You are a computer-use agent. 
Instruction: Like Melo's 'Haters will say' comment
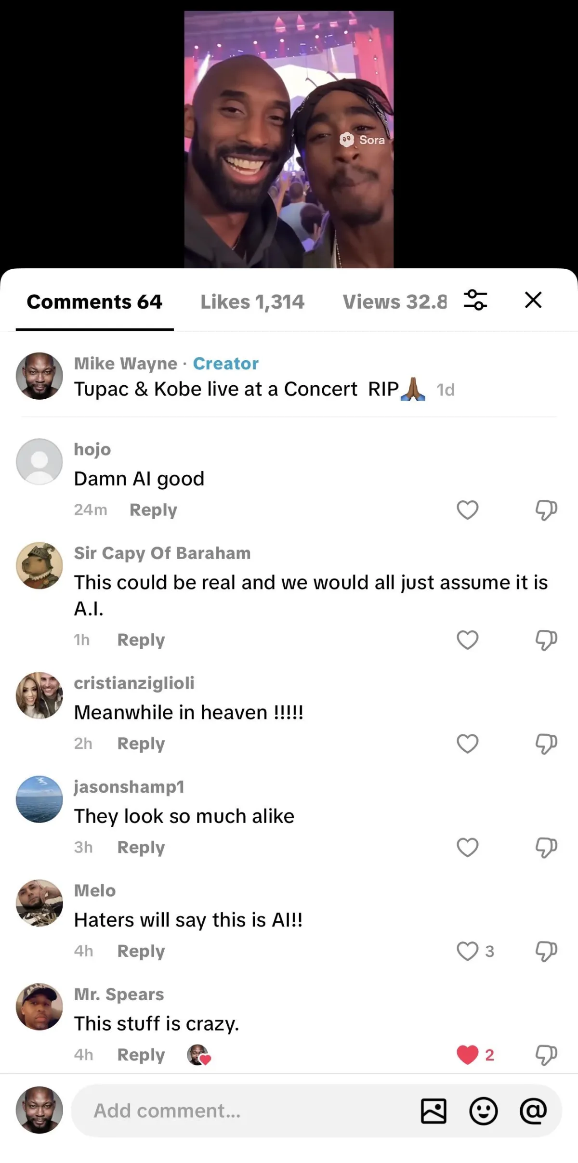[x=467, y=951]
